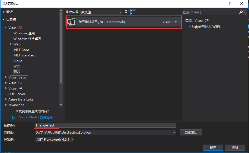Image resolution: width=249 pixels, height=153 pixels.
Task: Click the search magnifier icon
Action: [x=241, y=12]
